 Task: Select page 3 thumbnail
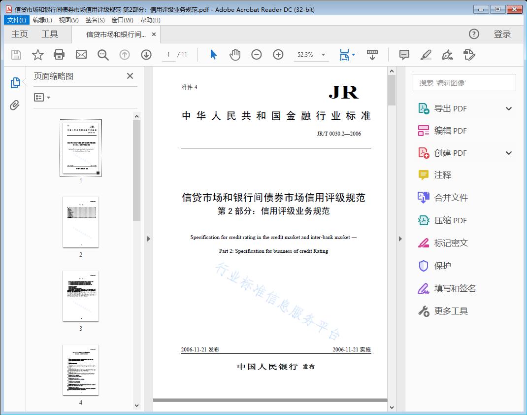(81, 296)
